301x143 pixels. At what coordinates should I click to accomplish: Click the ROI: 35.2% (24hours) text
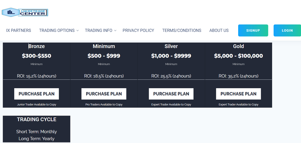[x=239, y=76]
